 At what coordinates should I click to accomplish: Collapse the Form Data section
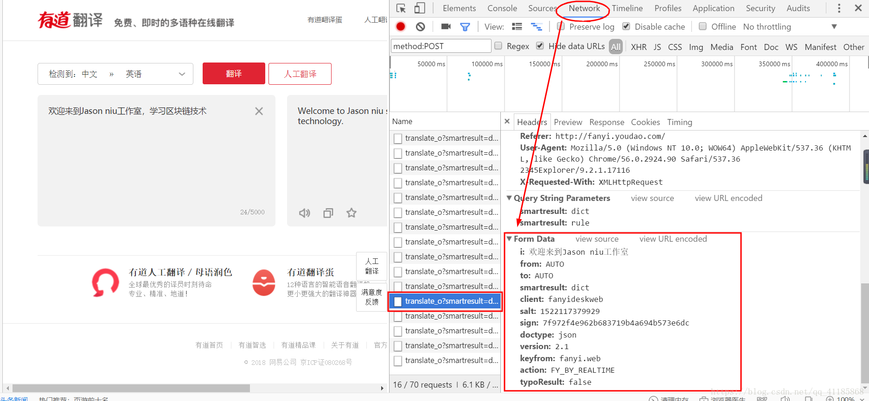click(509, 239)
